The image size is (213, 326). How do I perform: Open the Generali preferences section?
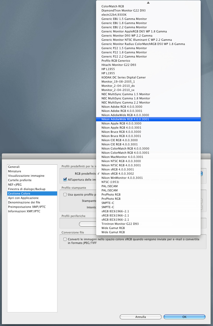coord(32,167)
